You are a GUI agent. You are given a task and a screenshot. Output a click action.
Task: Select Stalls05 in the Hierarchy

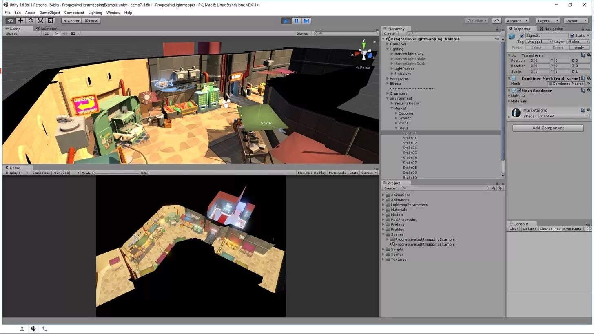(x=410, y=153)
